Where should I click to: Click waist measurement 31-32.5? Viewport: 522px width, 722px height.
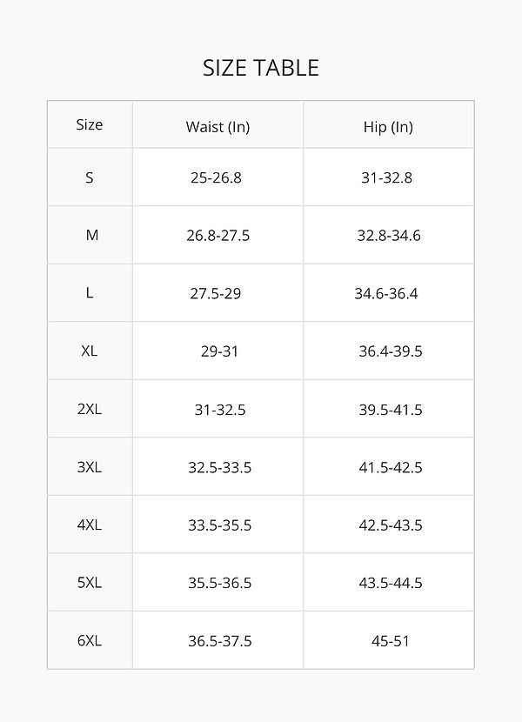tap(219, 409)
